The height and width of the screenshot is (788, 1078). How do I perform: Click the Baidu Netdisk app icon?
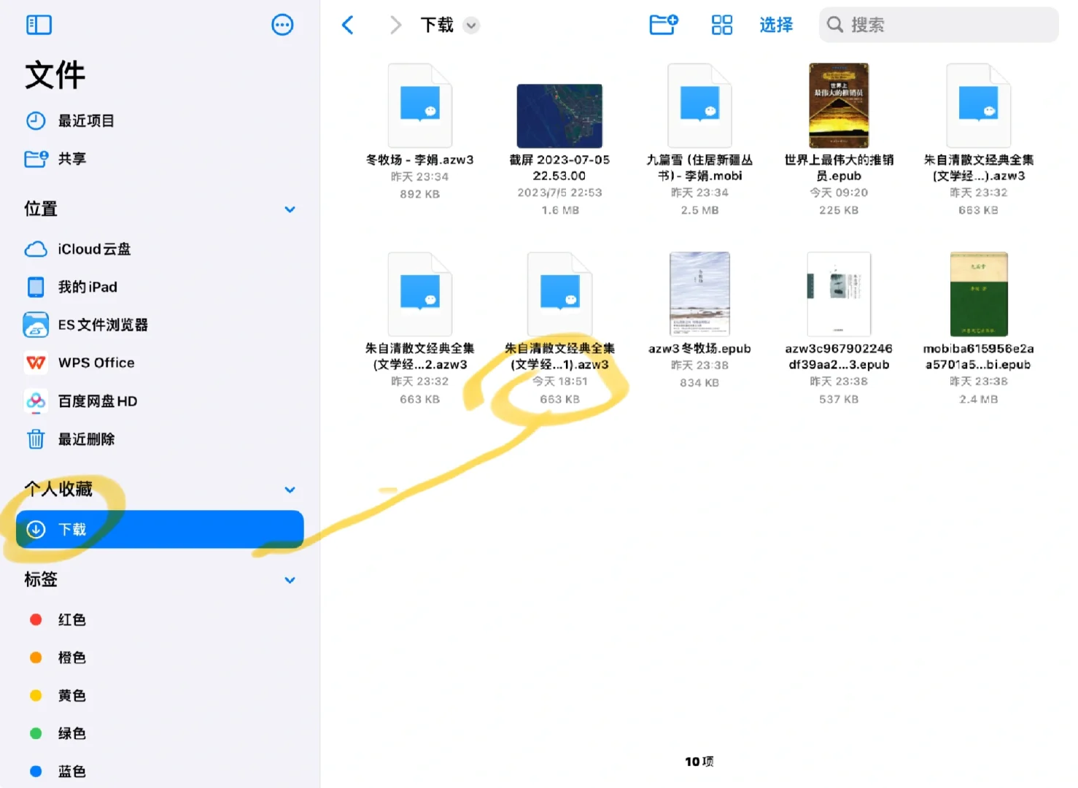click(x=36, y=401)
